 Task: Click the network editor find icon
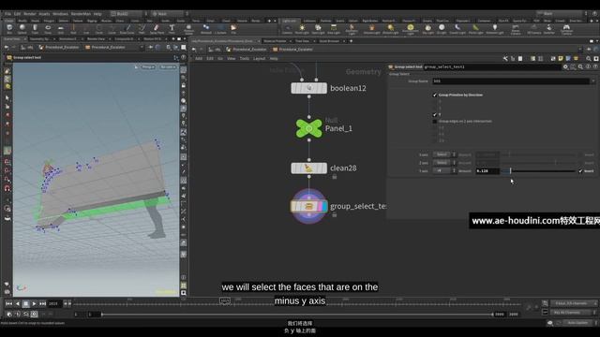click(589, 58)
